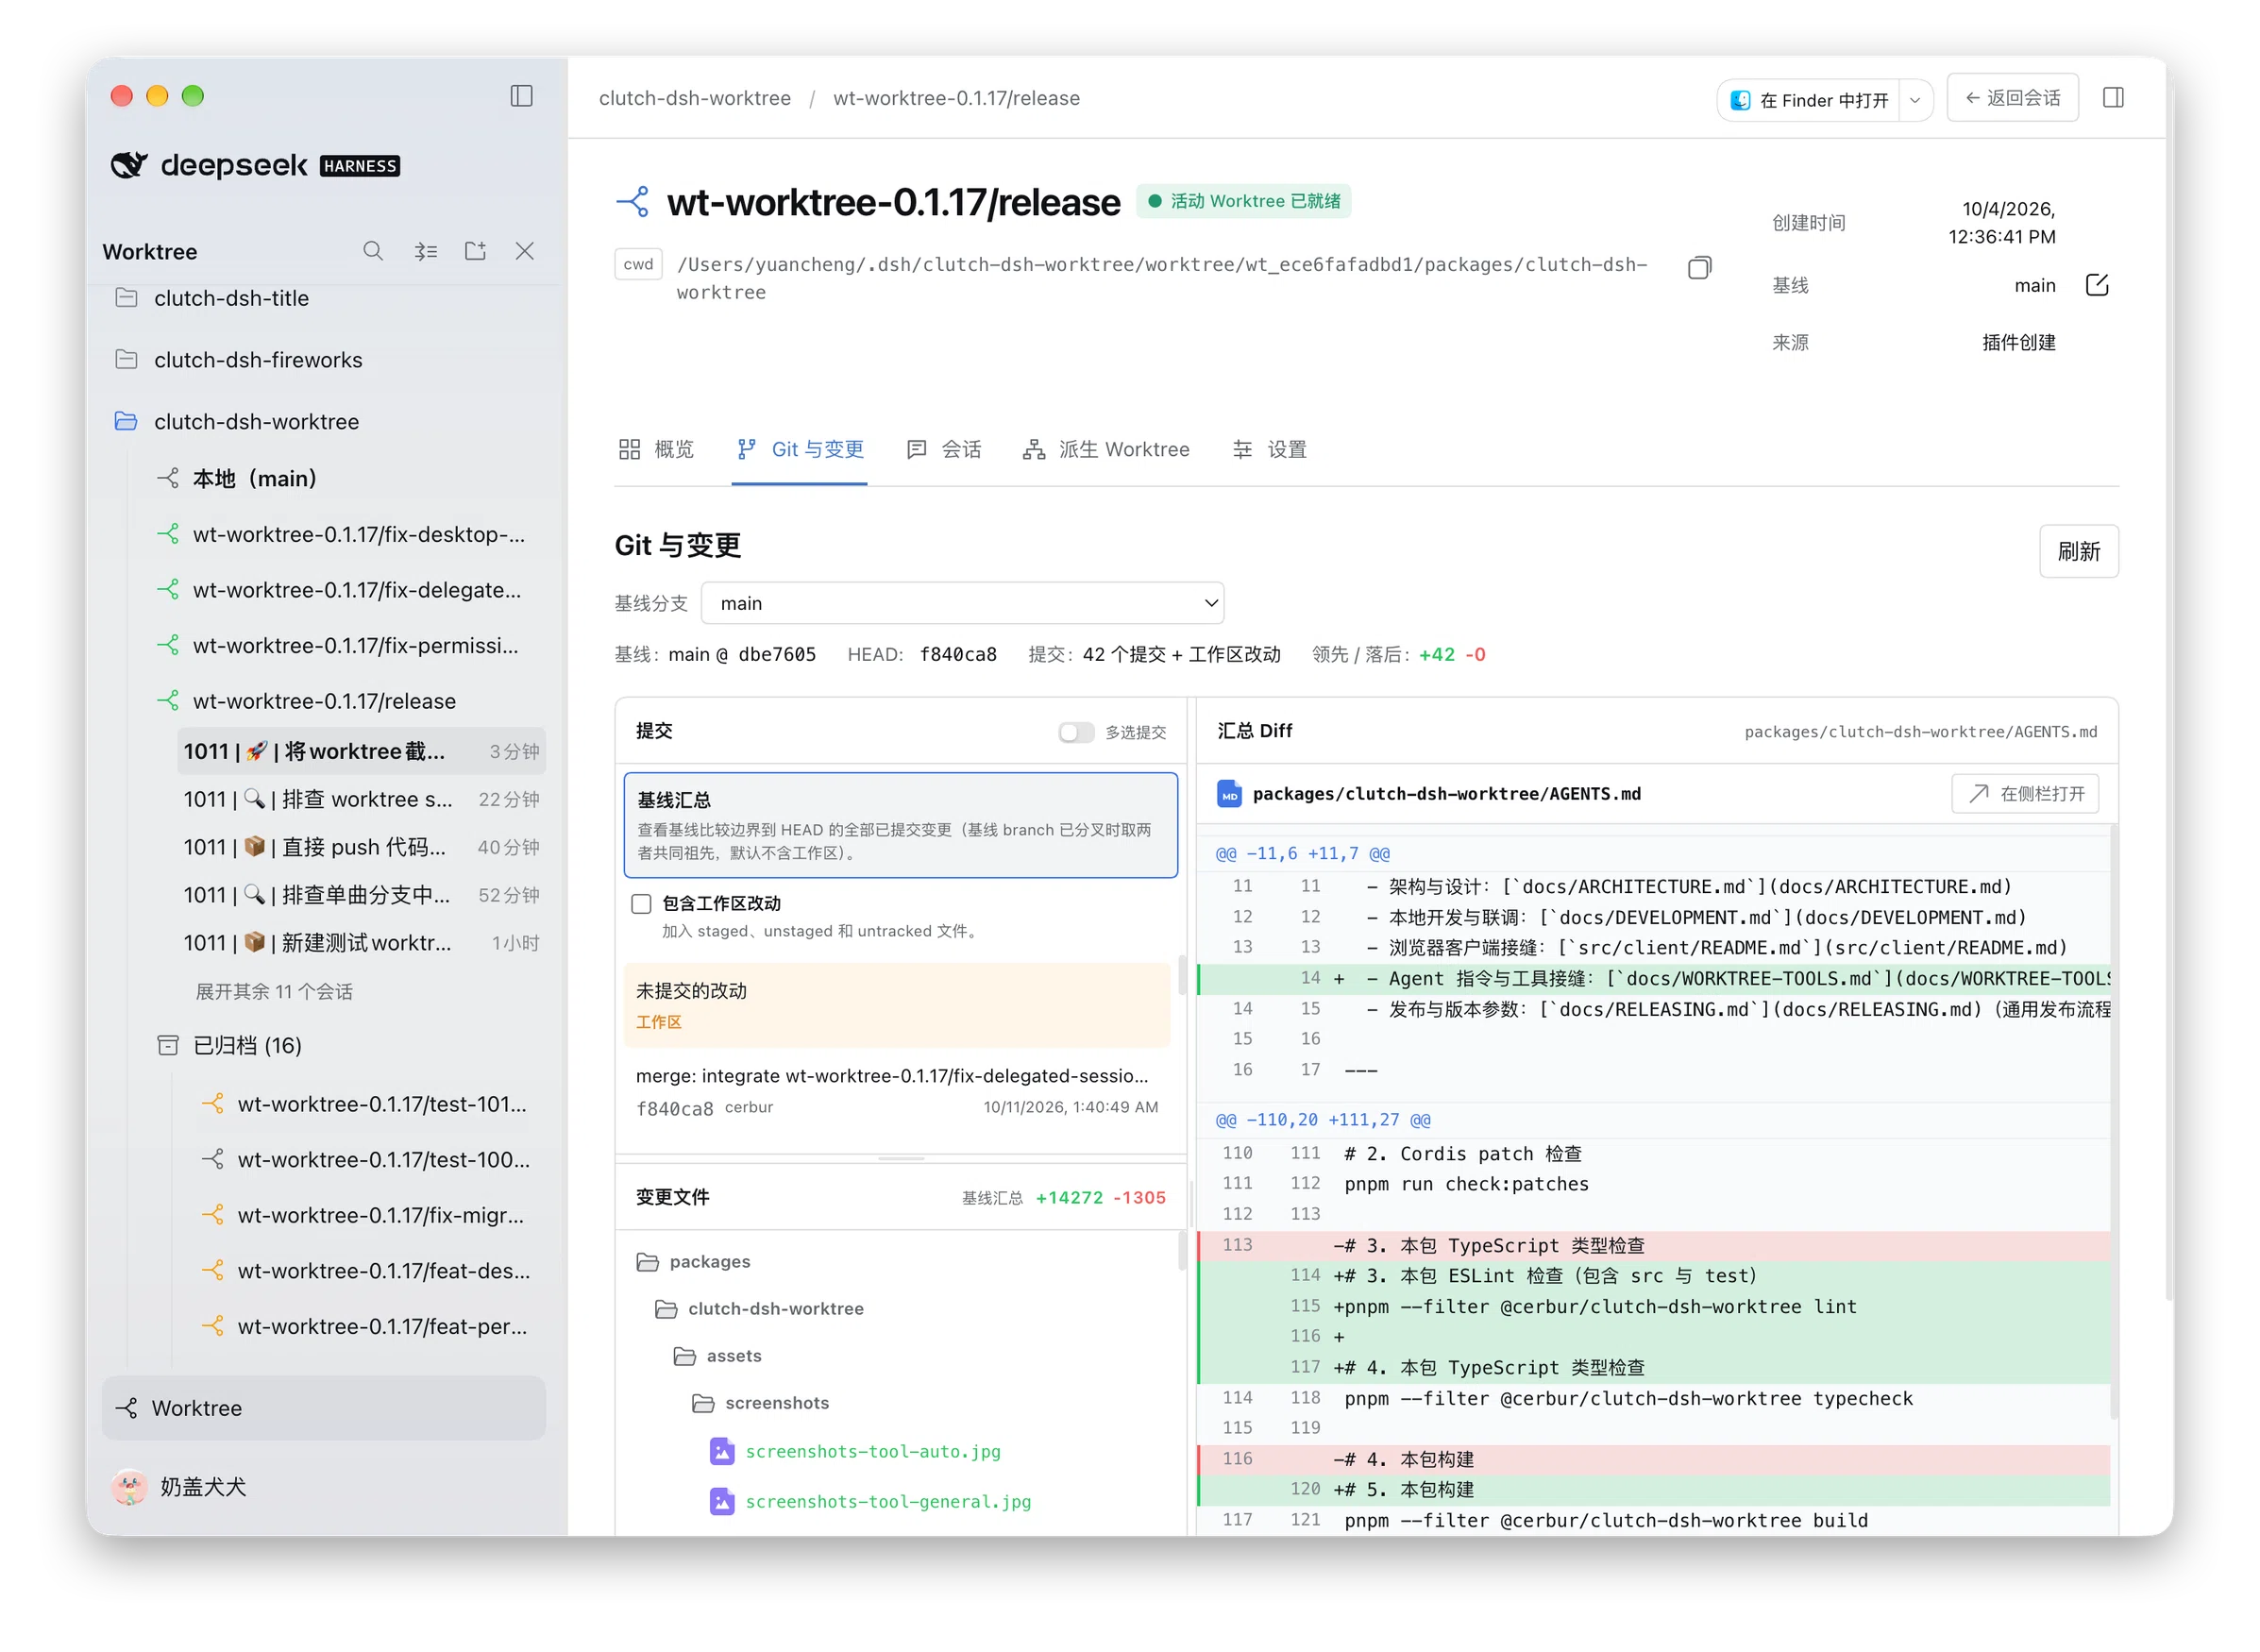Click the Worktree bottom navigation item

[323, 1408]
